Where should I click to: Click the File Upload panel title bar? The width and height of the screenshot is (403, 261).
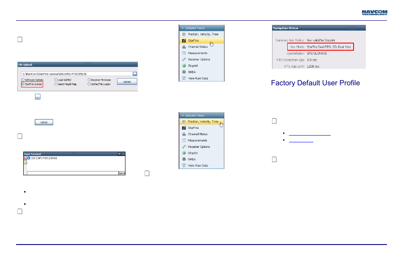click(x=78, y=65)
